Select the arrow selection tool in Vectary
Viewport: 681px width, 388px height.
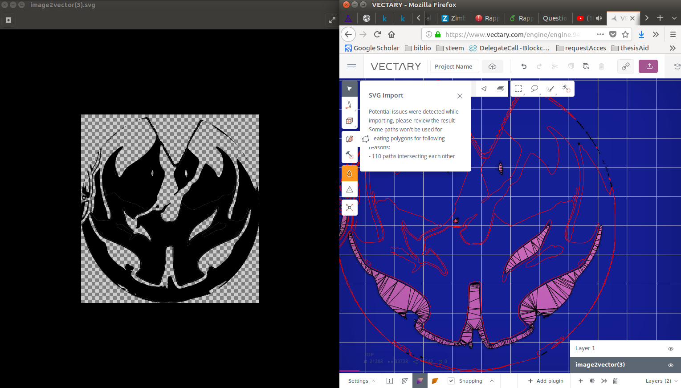(350, 89)
